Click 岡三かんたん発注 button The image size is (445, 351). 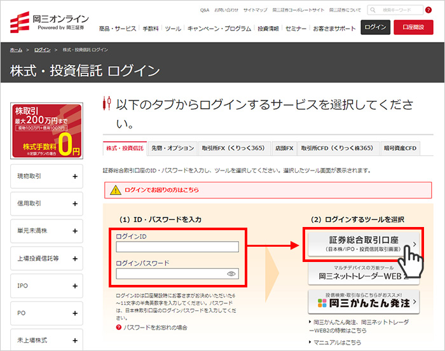coord(364,301)
